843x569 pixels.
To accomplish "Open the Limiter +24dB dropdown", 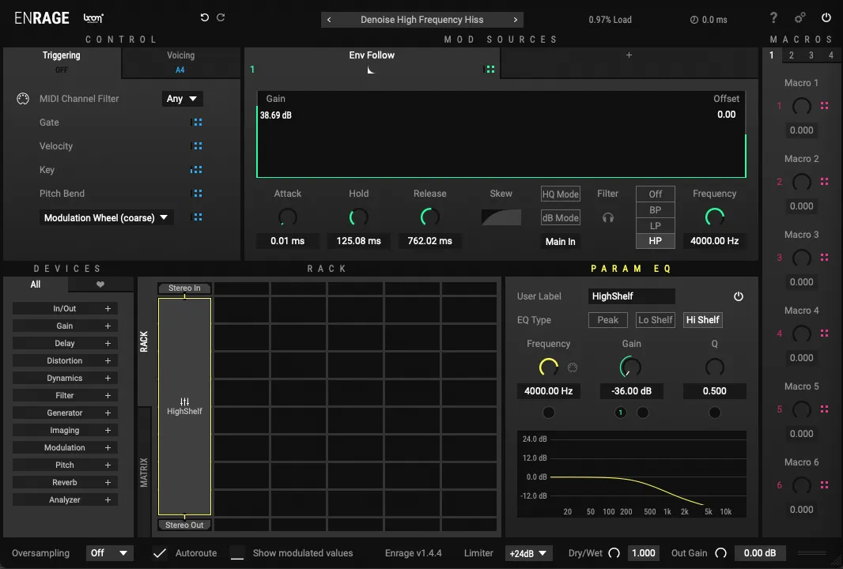I will tap(530, 553).
